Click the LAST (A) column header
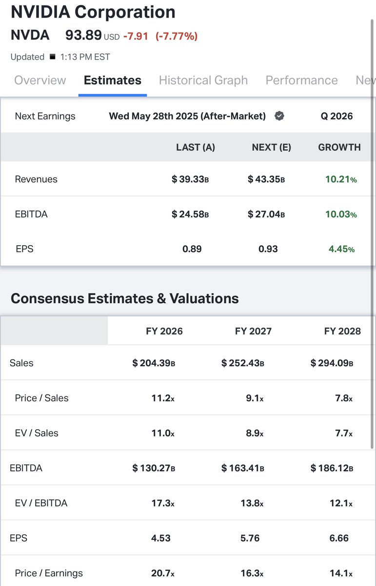 (x=196, y=147)
